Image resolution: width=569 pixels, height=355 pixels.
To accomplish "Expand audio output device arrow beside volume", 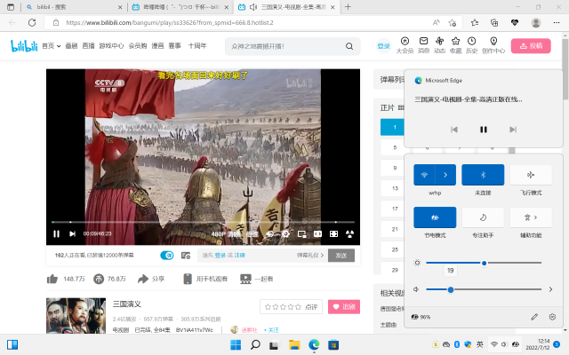I will click(x=550, y=289).
